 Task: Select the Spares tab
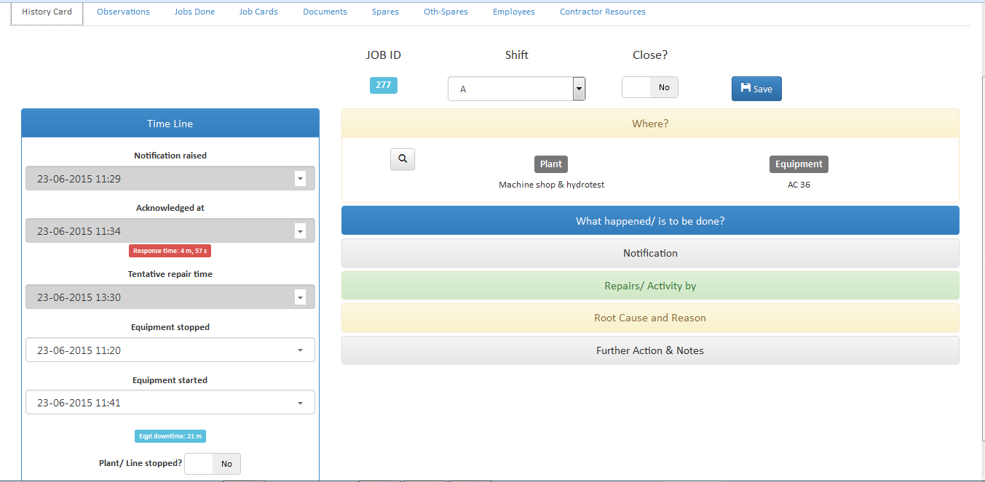385,12
